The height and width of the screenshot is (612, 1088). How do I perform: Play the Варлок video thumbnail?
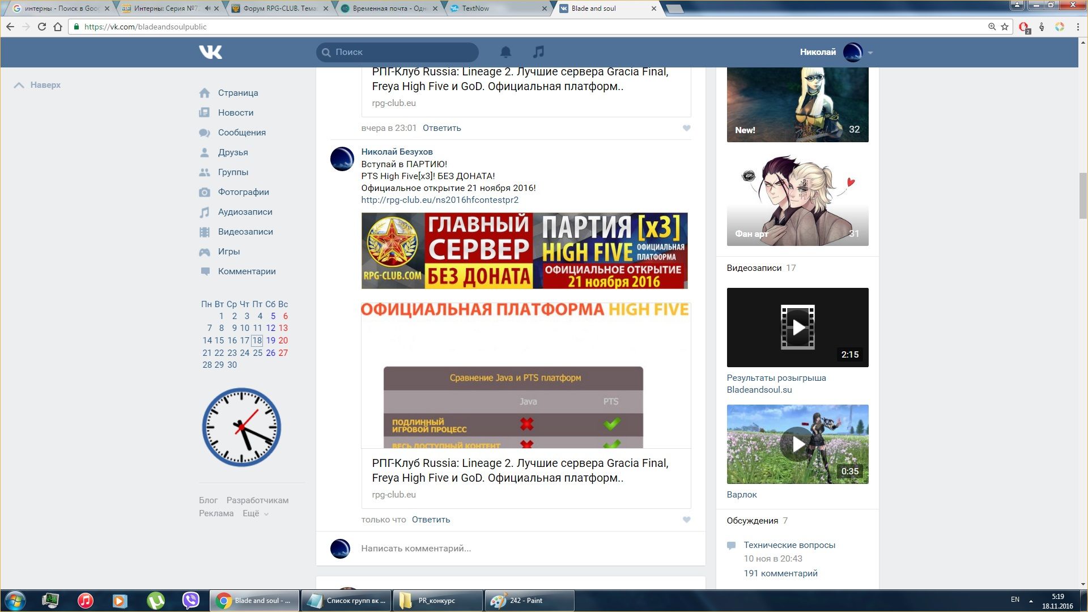pyautogui.click(x=797, y=444)
